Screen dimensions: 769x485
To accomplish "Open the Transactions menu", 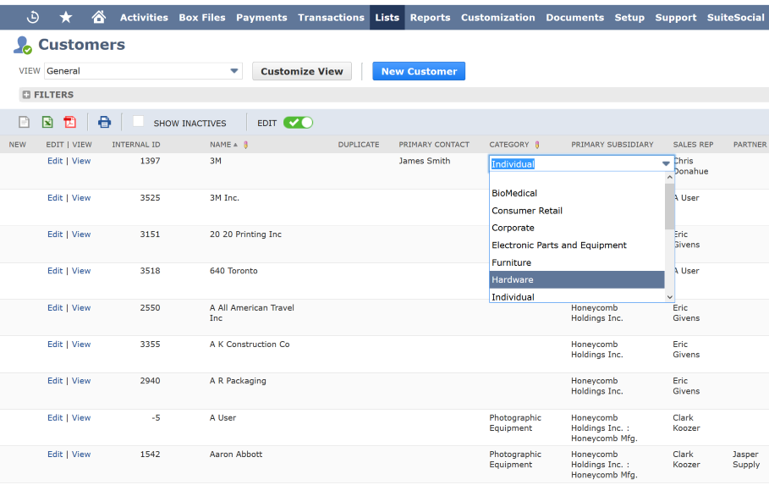I will click(331, 17).
